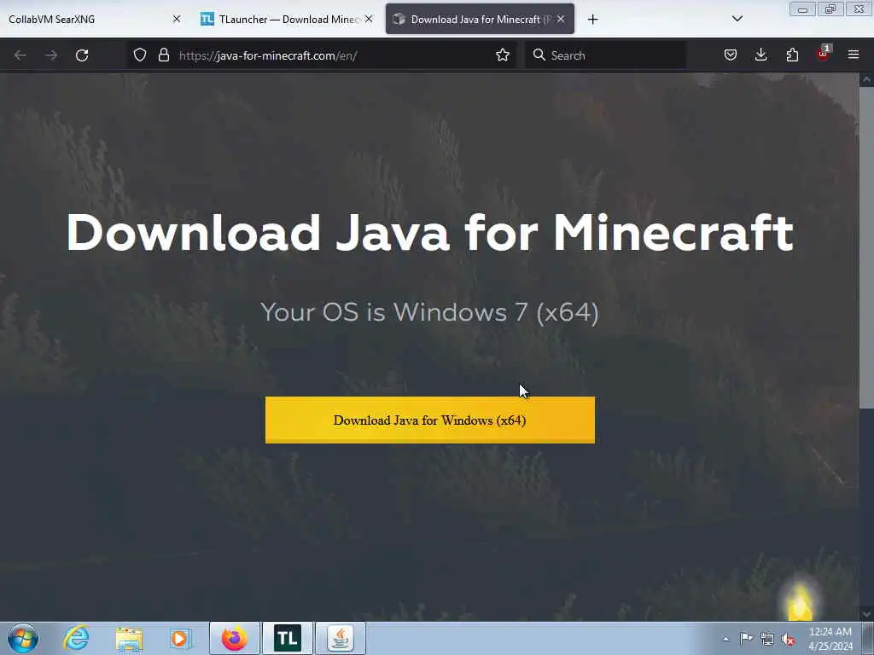This screenshot has height=655, width=874.
Task: Click the browser Forward arrow
Action: tap(51, 55)
